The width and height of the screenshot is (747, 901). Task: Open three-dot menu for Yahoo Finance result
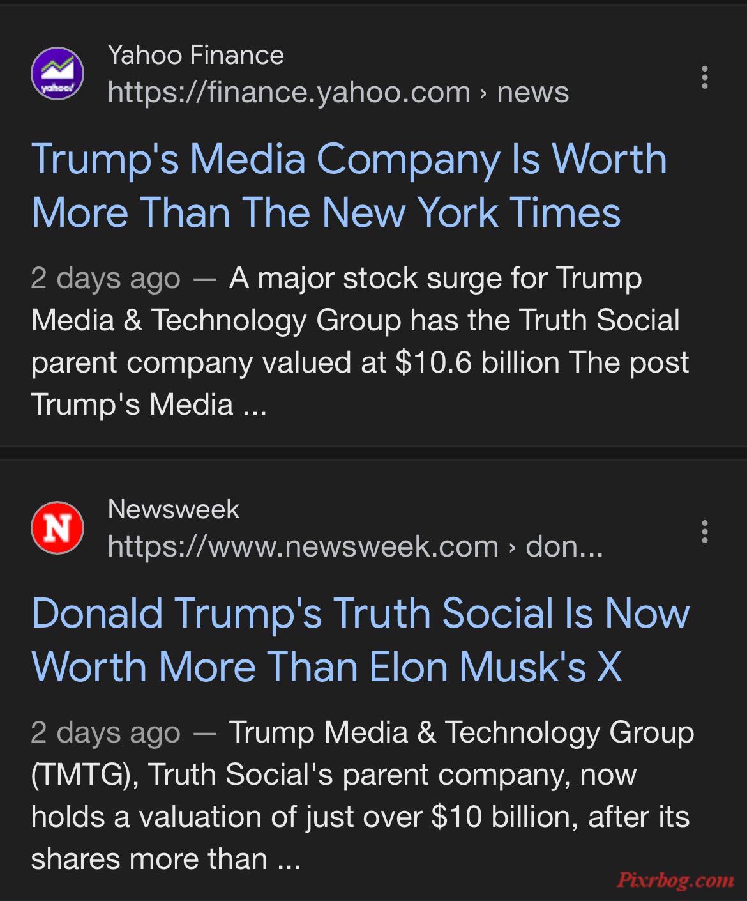(x=704, y=77)
